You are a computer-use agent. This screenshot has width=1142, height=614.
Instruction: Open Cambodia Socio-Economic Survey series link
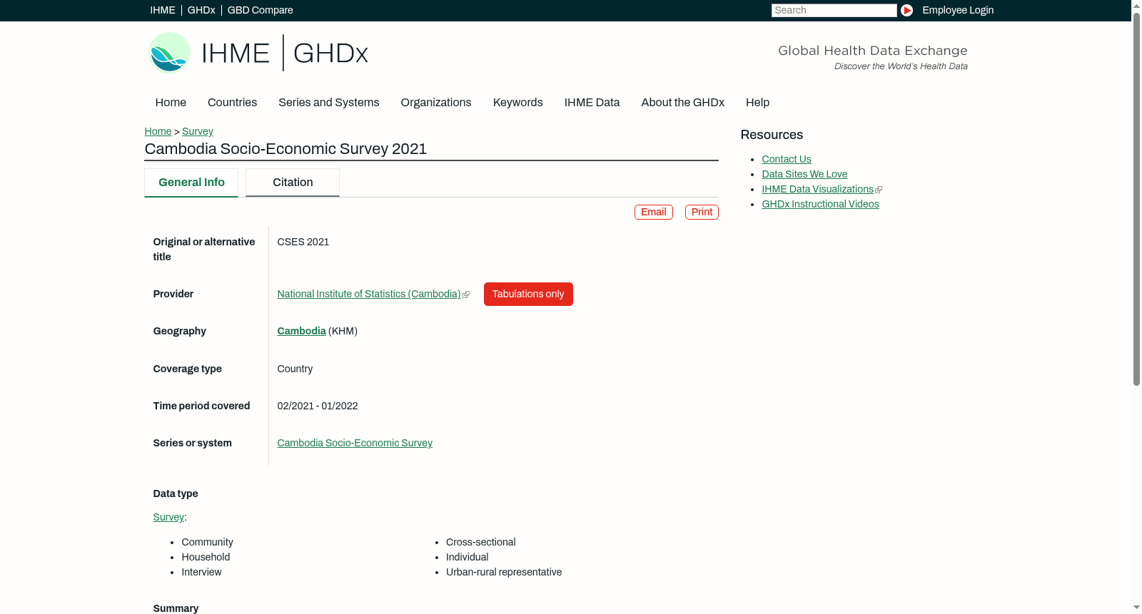[355, 443]
